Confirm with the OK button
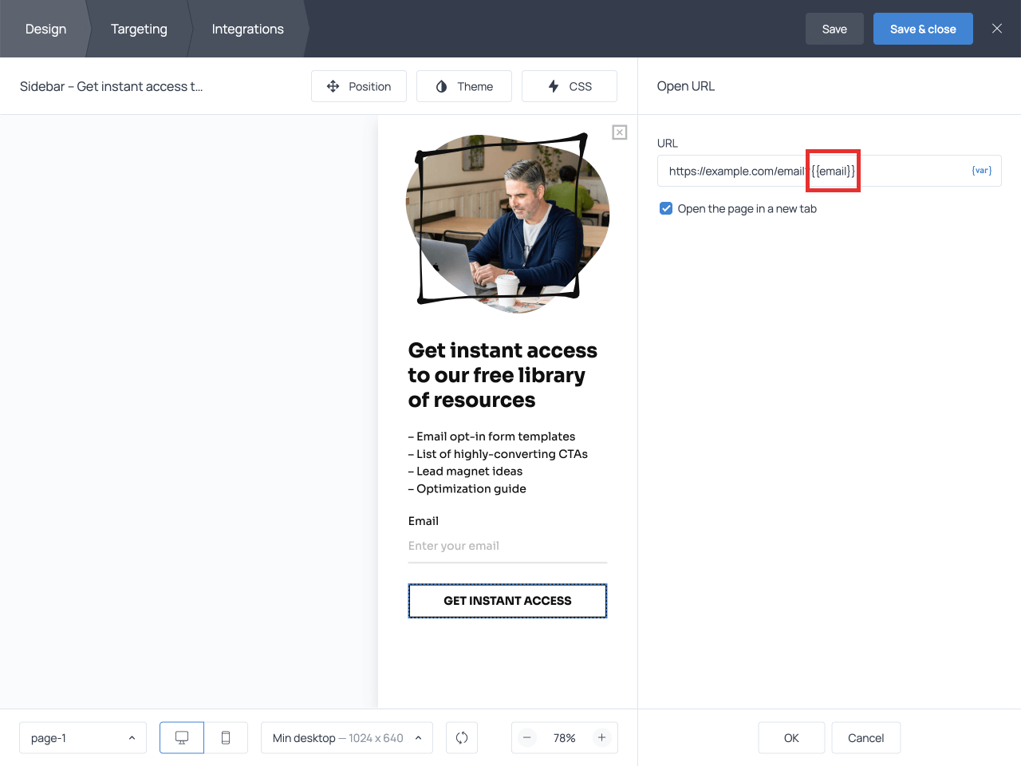The height and width of the screenshot is (766, 1021). (791, 738)
